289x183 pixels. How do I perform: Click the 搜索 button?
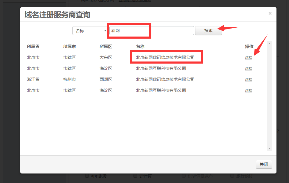click(209, 31)
